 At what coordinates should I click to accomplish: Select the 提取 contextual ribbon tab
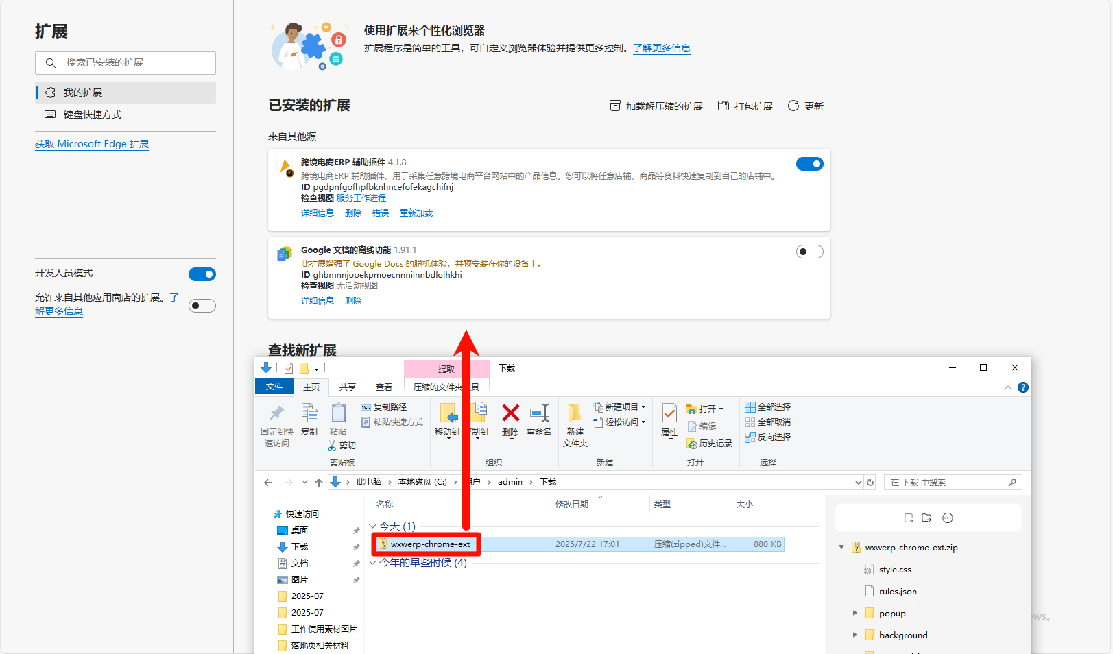446,369
